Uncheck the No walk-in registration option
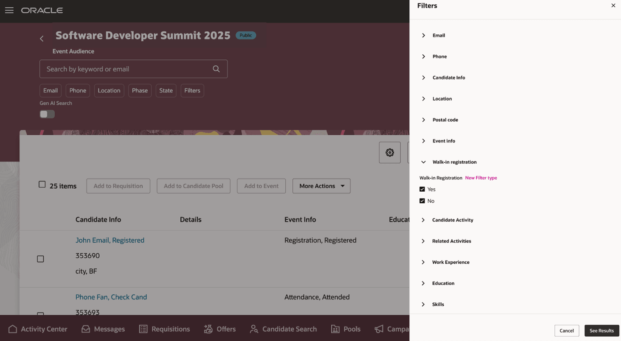 422,201
